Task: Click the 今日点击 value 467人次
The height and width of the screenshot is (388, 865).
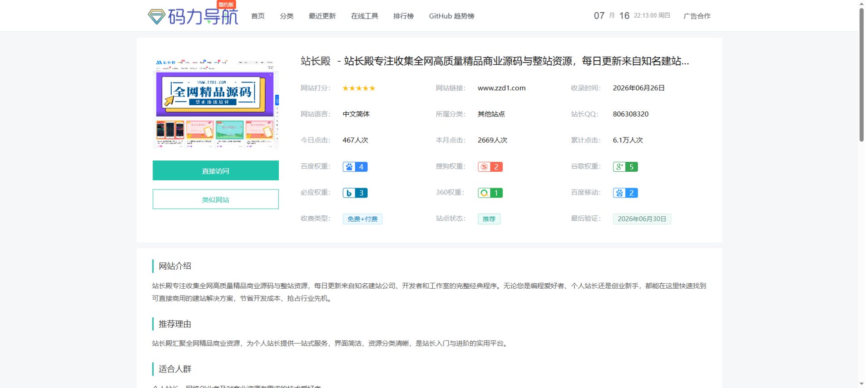Action: pyautogui.click(x=356, y=140)
